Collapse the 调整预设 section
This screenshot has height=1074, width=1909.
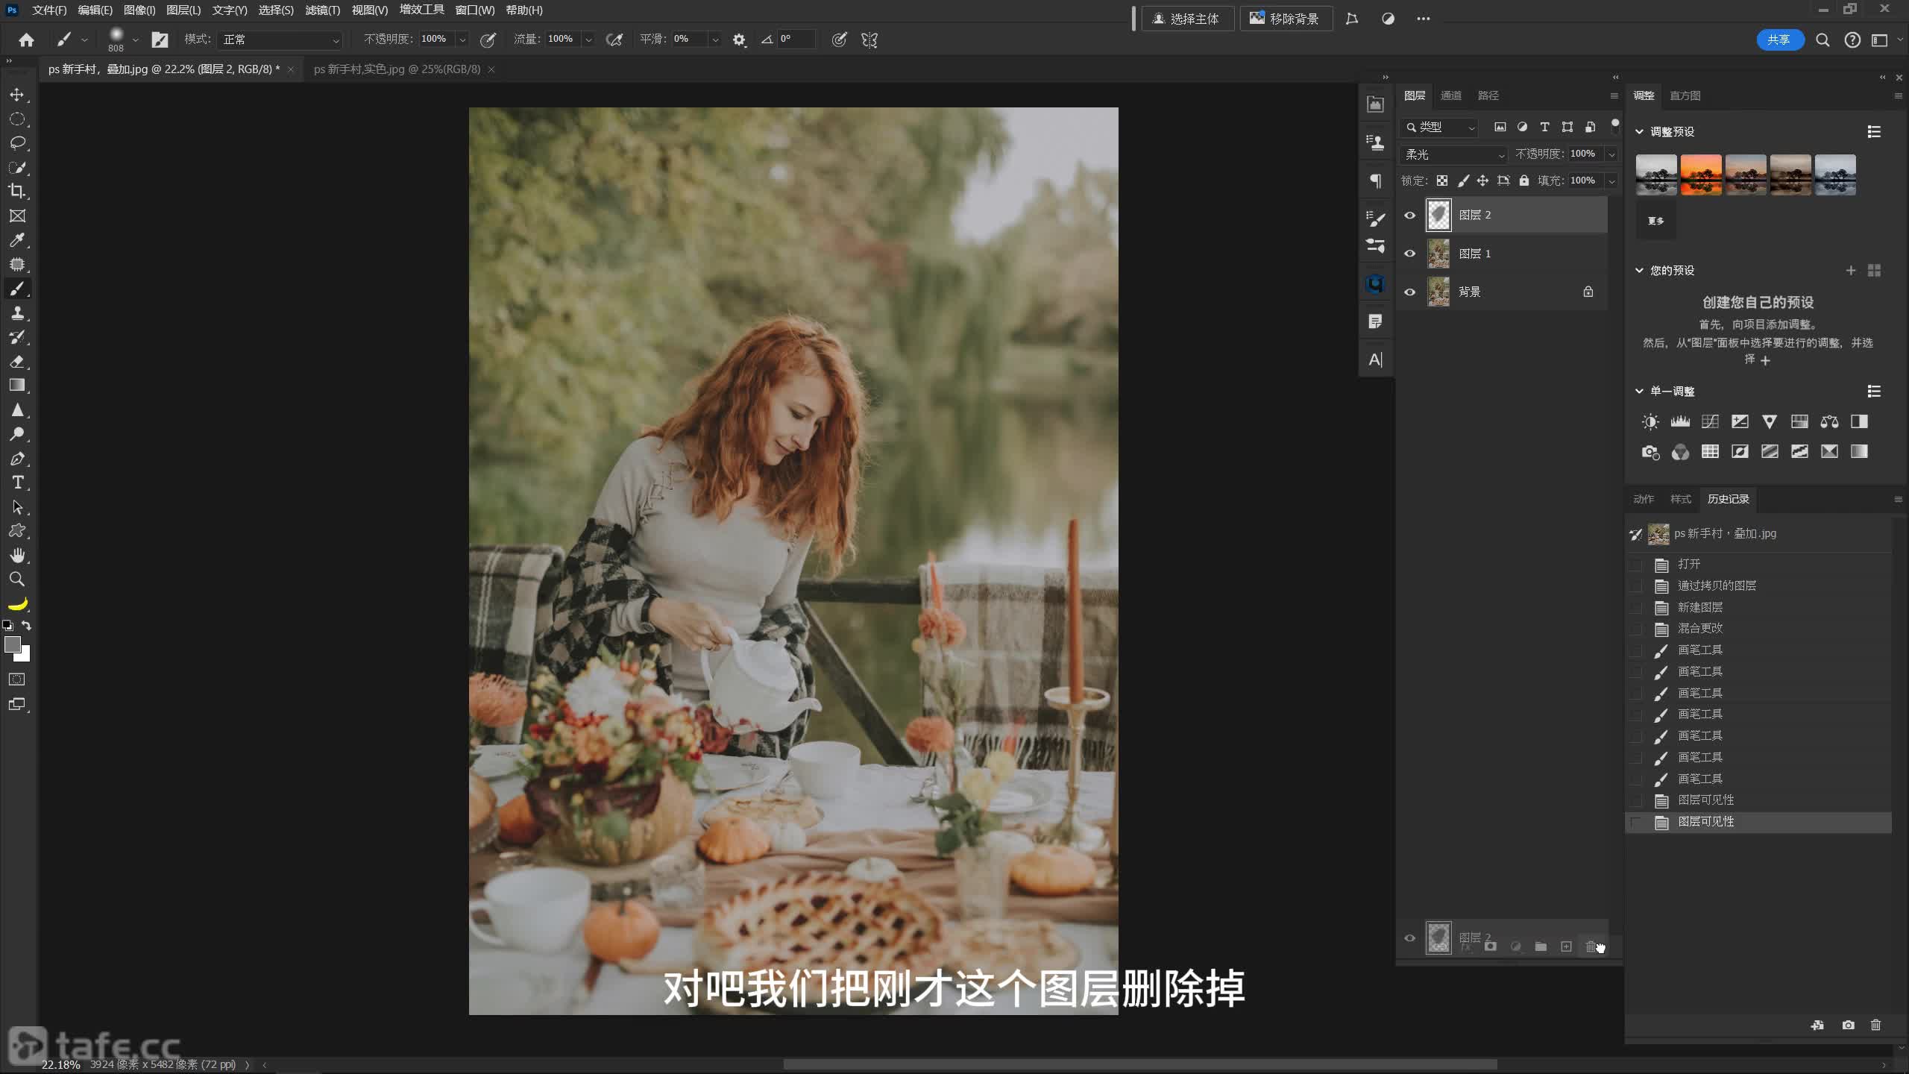1639,131
